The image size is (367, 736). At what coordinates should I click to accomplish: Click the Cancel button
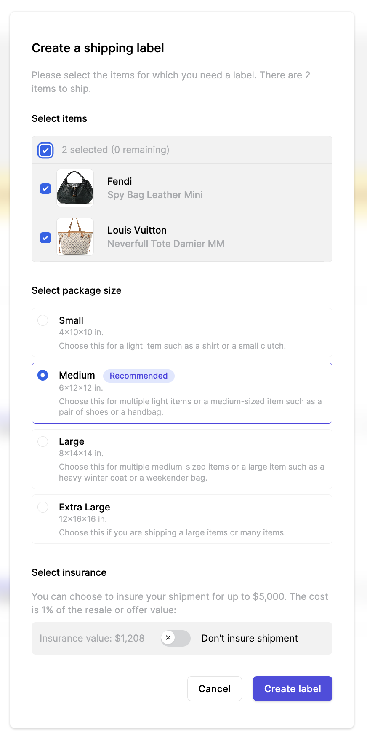pos(215,689)
